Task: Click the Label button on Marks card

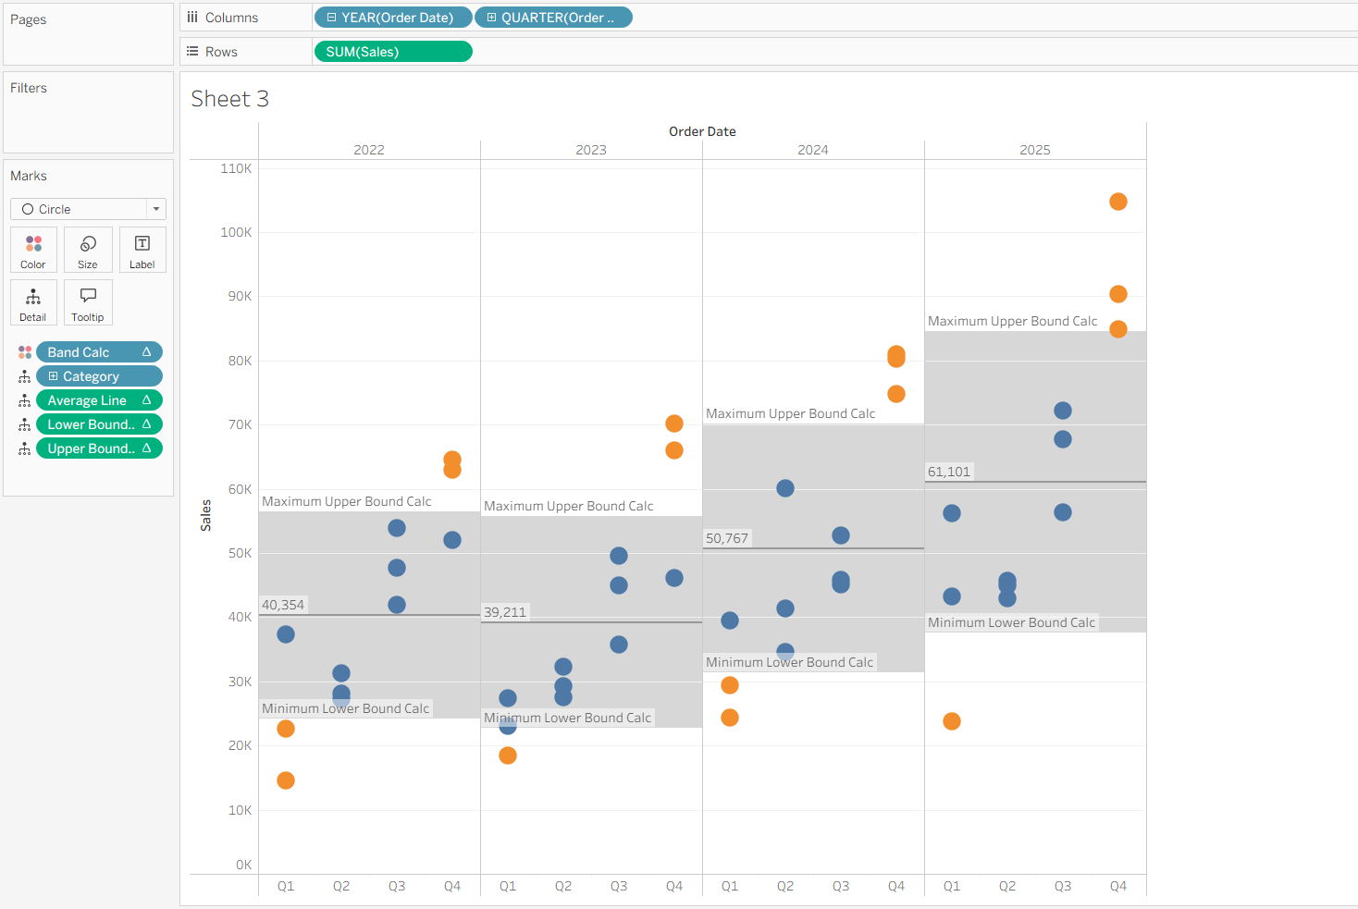Action: [142, 250]
